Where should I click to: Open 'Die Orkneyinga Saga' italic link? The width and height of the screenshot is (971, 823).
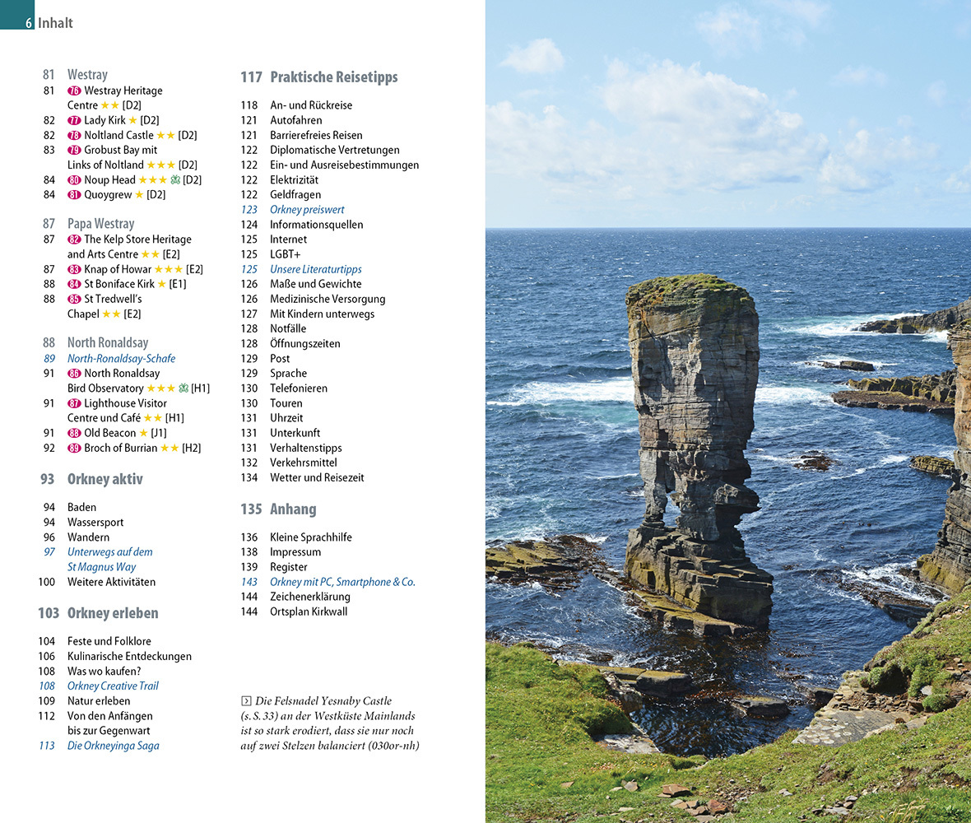tap(113, 746)
